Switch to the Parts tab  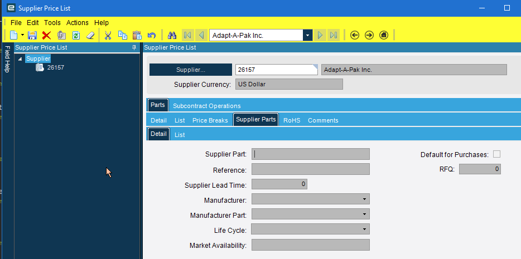click(158, 105)
